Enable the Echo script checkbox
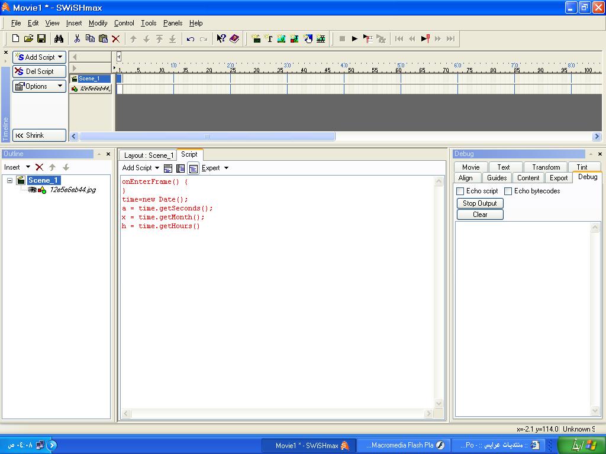Screen dimensions: 606x454 coord(460,191)
